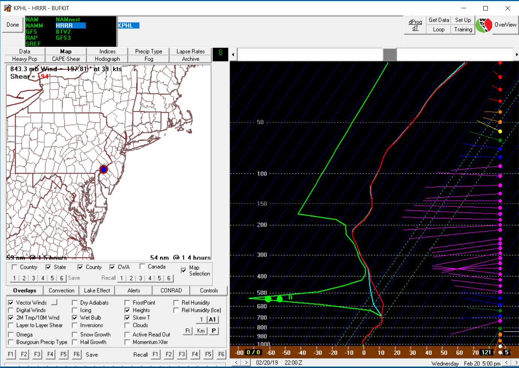
Task: Click overlay Save slot F1
Action: tap(11, 354)
